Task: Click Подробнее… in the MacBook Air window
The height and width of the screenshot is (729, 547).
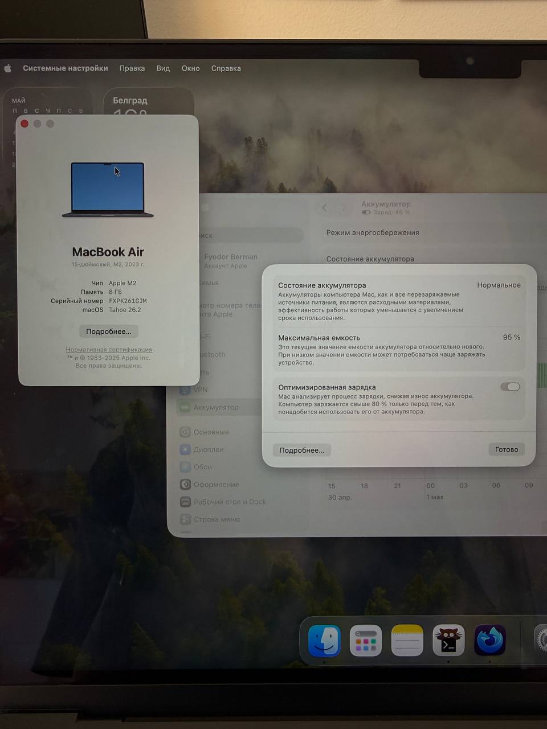Action: (x=108, y=331)
